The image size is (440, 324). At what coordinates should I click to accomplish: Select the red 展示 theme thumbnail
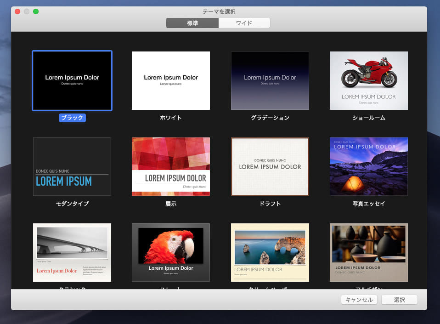171,166
